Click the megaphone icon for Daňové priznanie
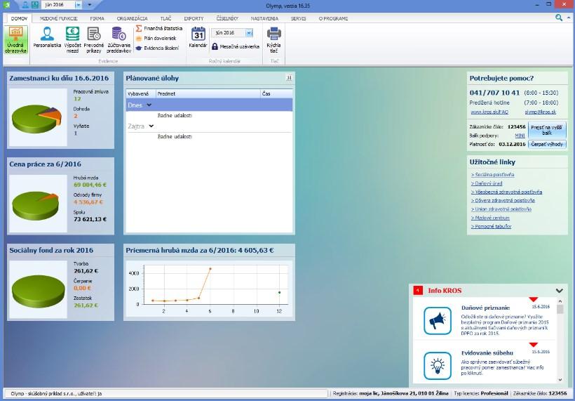The image size is (575, 401). click(438, 320)
